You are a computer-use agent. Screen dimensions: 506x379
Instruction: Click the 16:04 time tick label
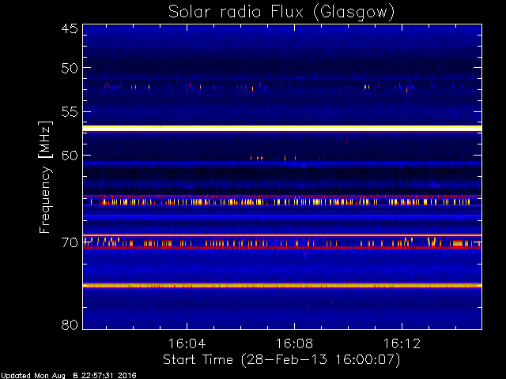[187, 343]
